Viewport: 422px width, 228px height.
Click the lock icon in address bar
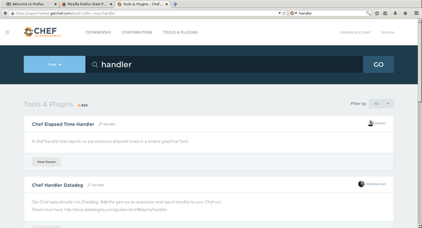pyautogui.click(x=13, y=13)
